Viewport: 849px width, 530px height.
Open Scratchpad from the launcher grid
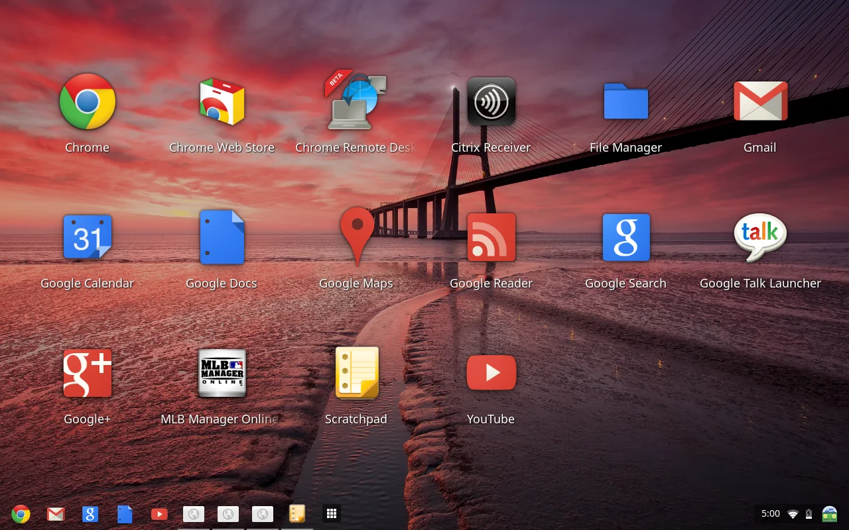point(357,373)
